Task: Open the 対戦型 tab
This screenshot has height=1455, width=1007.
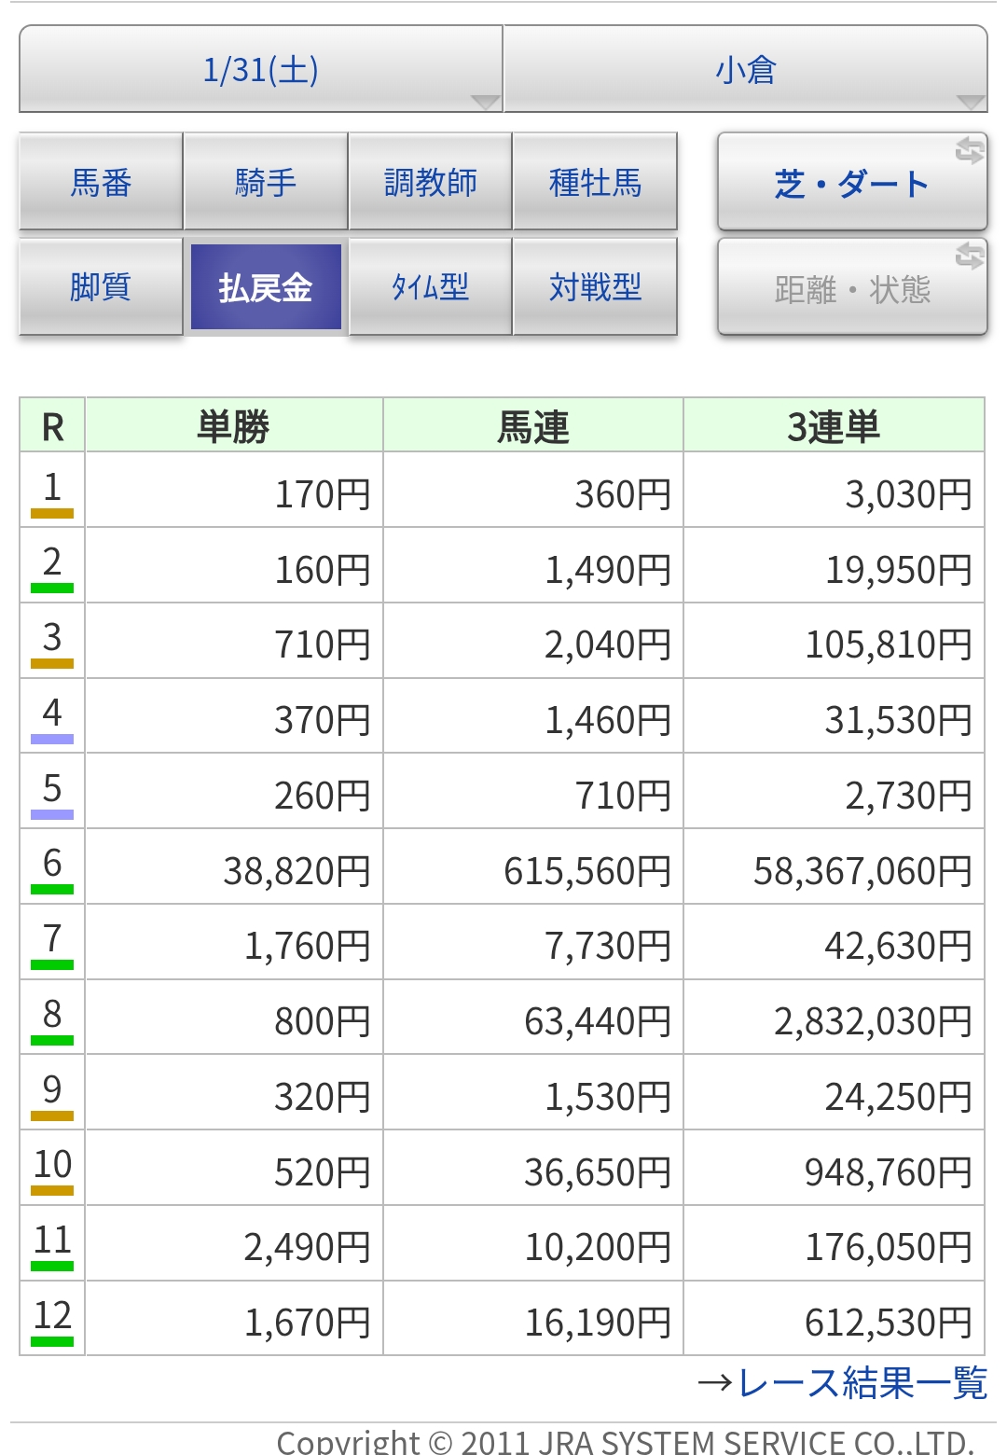Action: (x=595, y=287)
